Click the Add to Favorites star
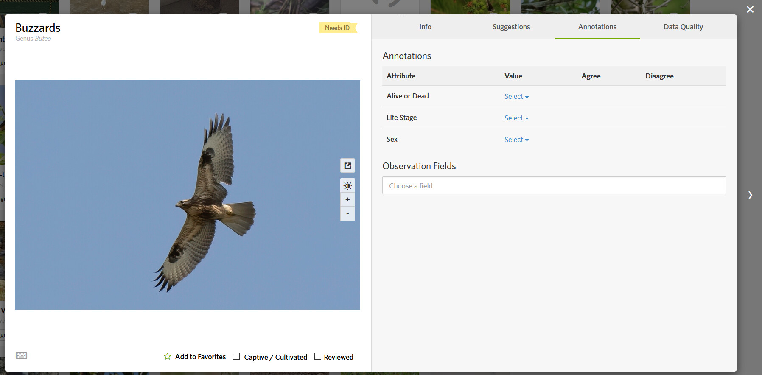This screenshot has height=375, width=762. point(168,357)
